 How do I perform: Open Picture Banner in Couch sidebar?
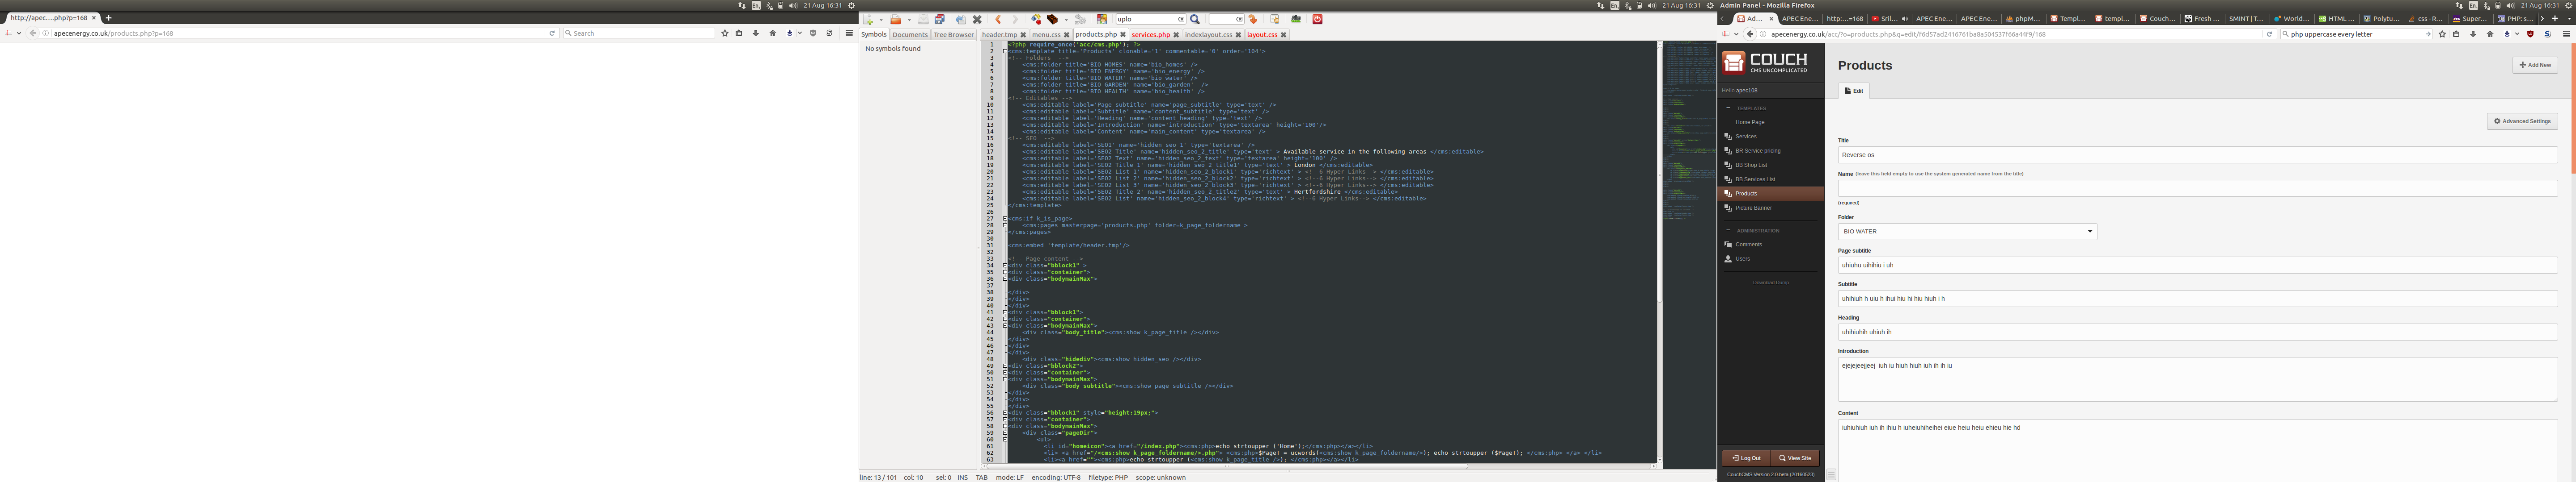click(1753, 208)
